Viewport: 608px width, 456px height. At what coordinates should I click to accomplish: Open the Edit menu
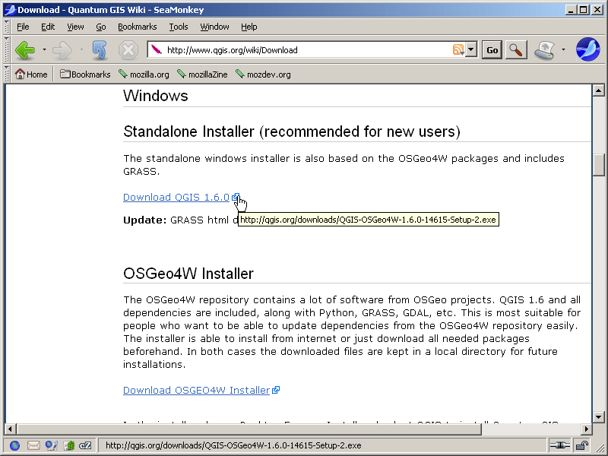pyautogui.click(x=48, y=27)
